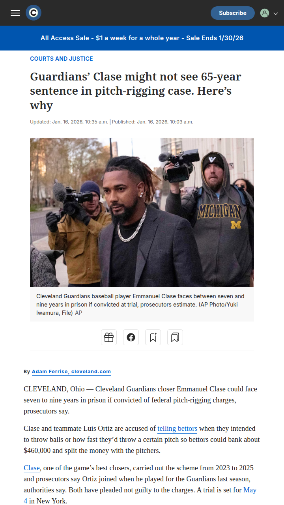Click the user account avatar icon
The width and height of the screenshot is (284, 505).
coord(265,13)
